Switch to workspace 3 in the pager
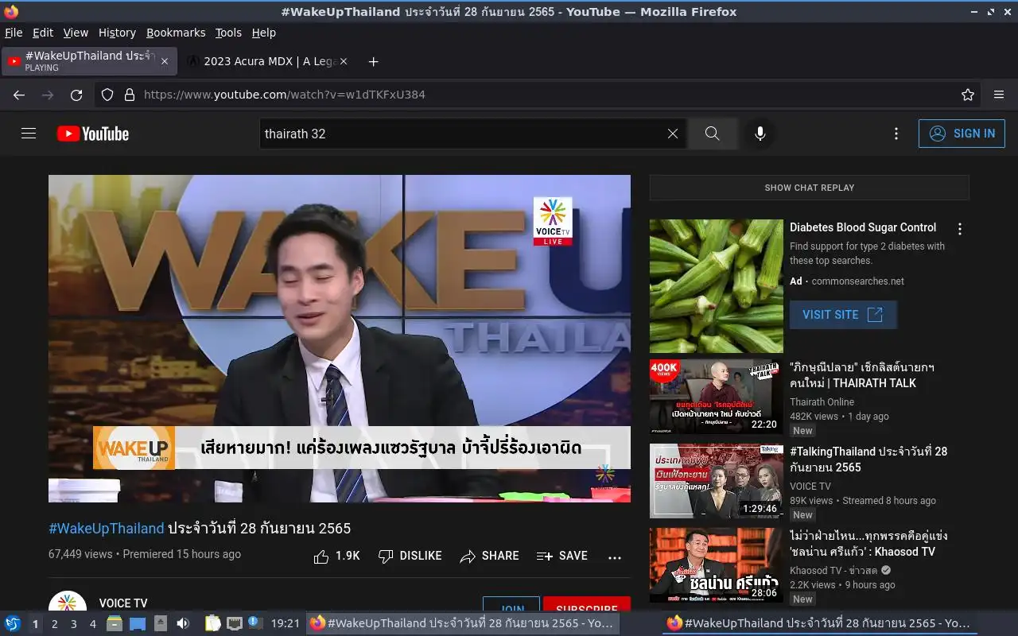This screenshot has height=636, width=1018. point(73,624)
